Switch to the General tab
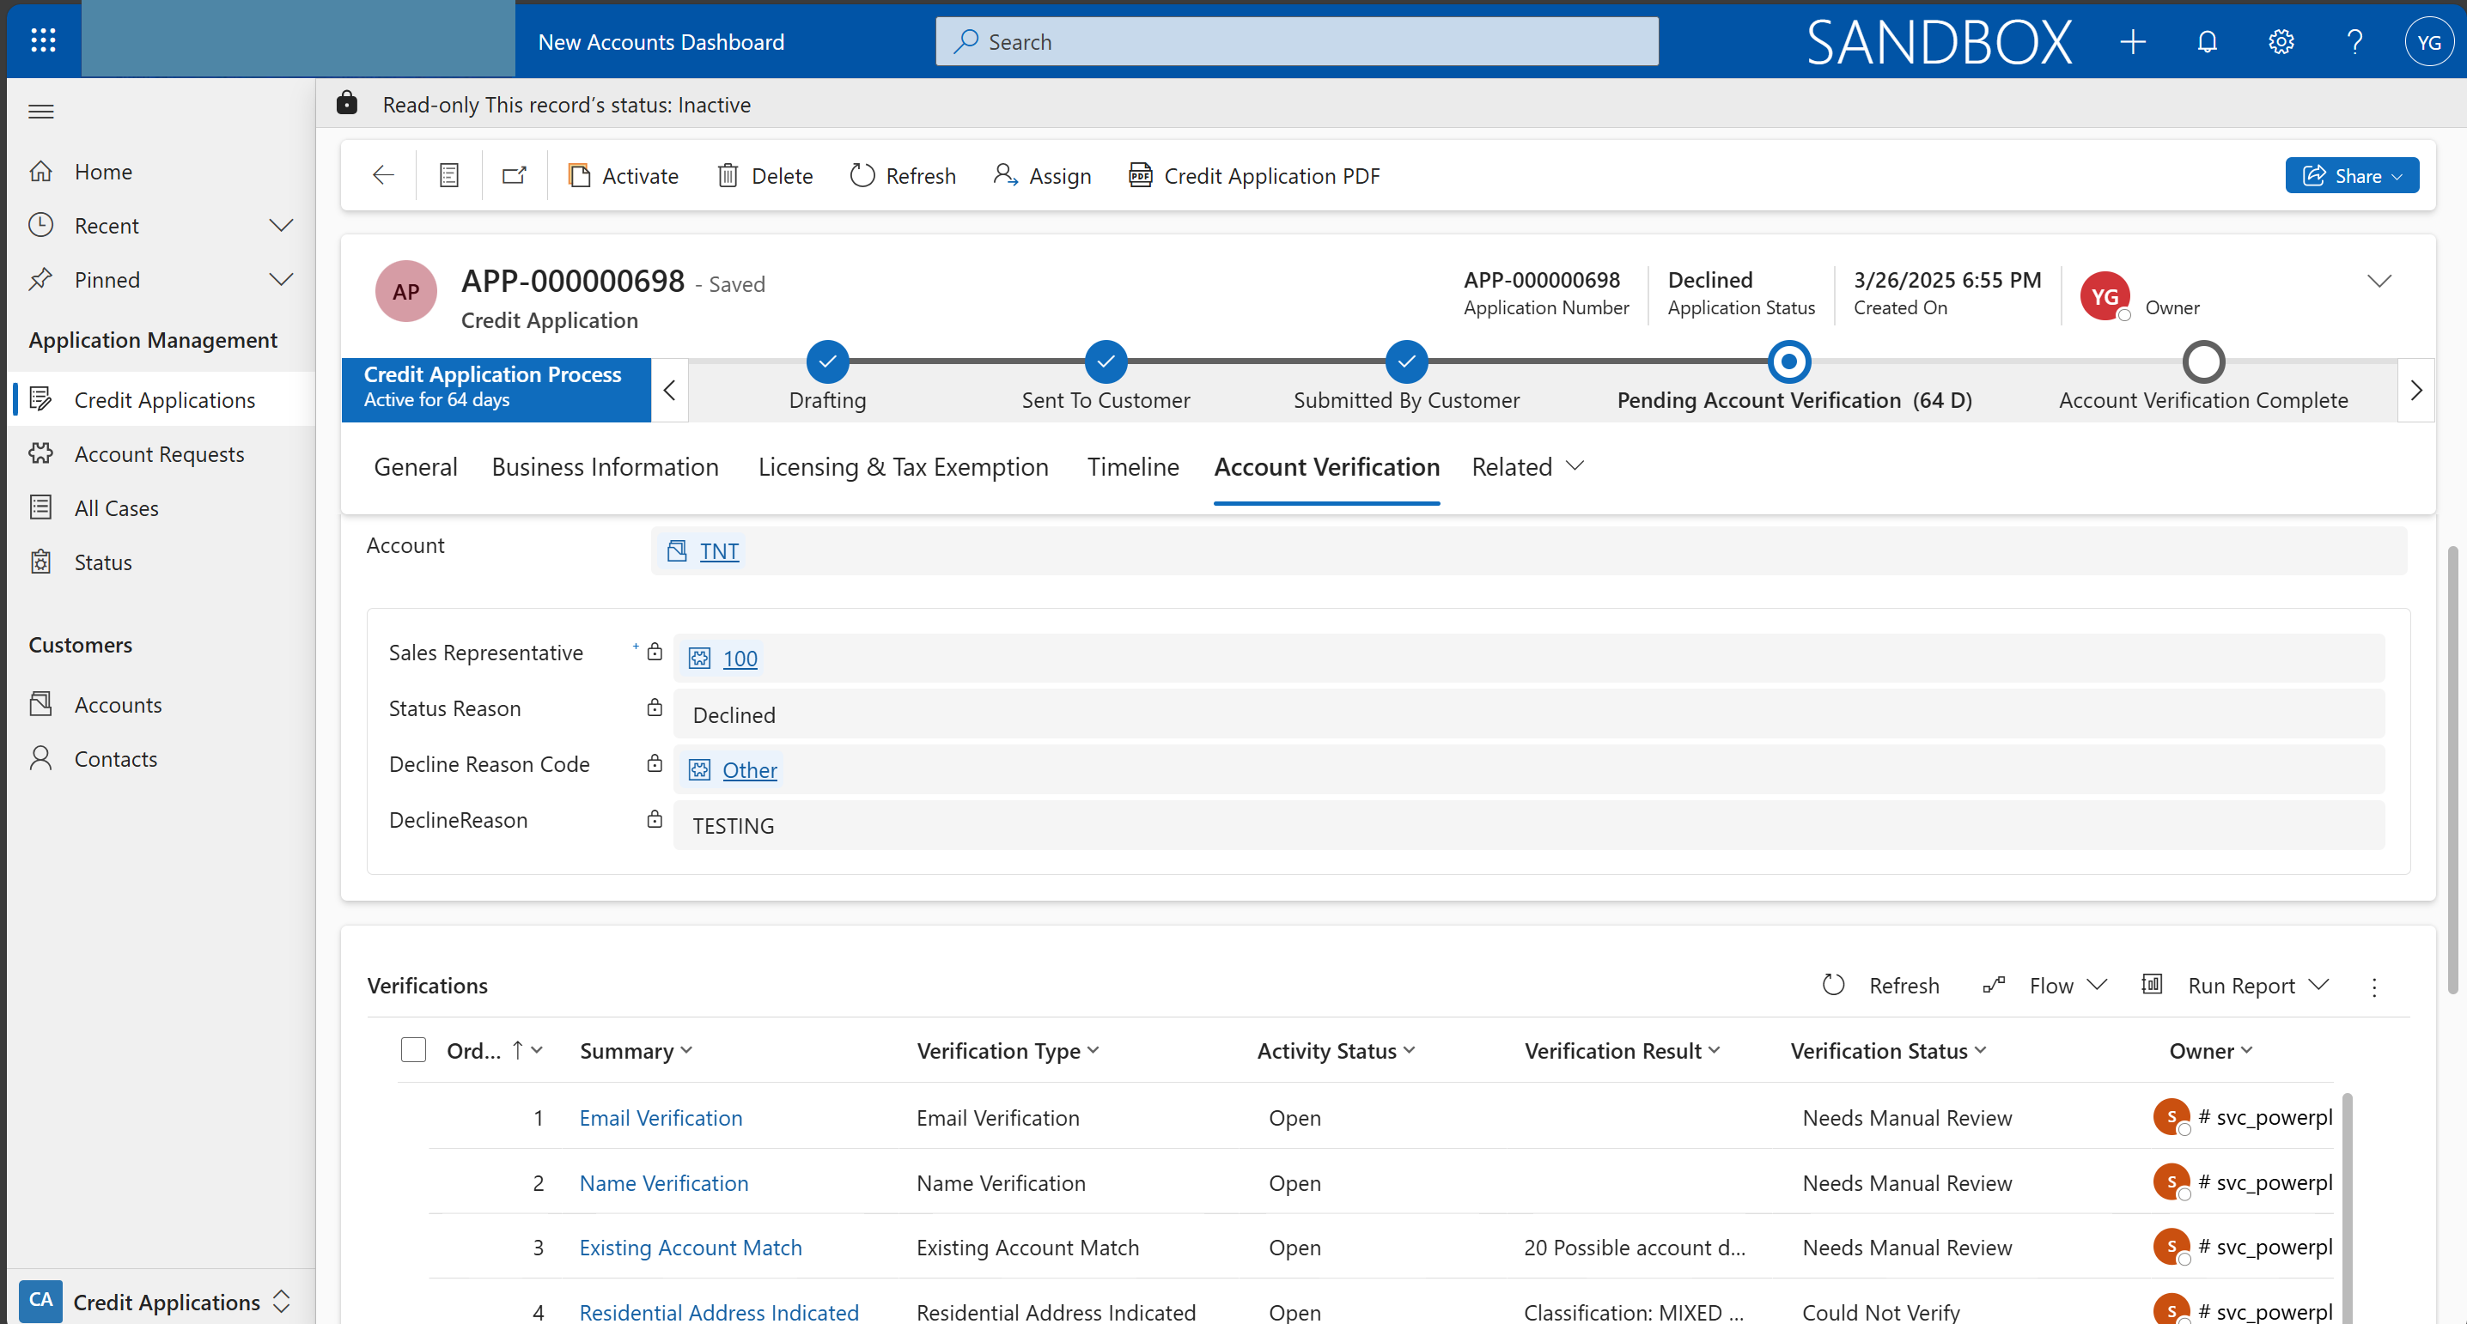The image size is (2467, 1324). (416, 467)
